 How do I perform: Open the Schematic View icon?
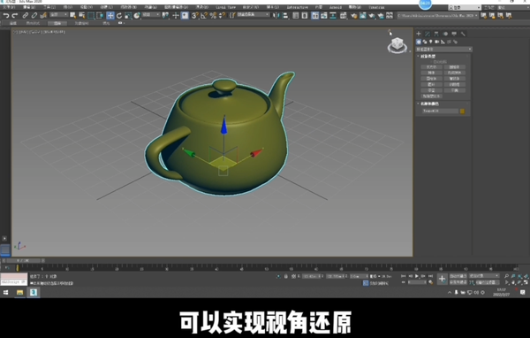point(333,15)
